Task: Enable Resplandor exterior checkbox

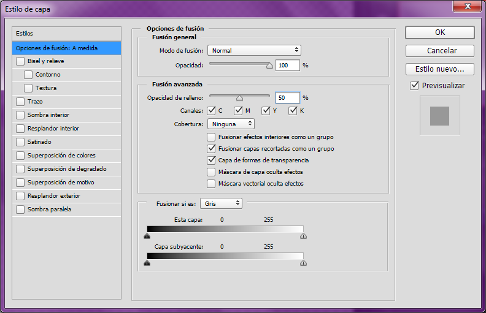Action: tap(20, 196)
